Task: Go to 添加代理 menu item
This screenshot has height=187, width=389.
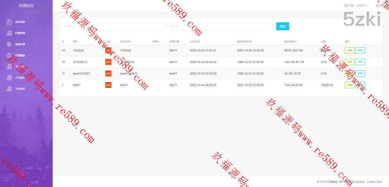Action: coord(20,44)
